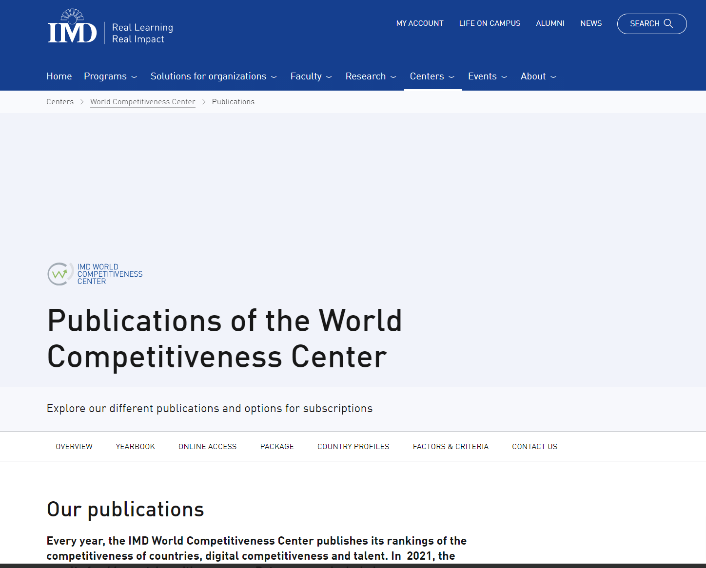Viewport: 706px width, 568px height.
Task: Open the Programs menu item
Action: 105,76
